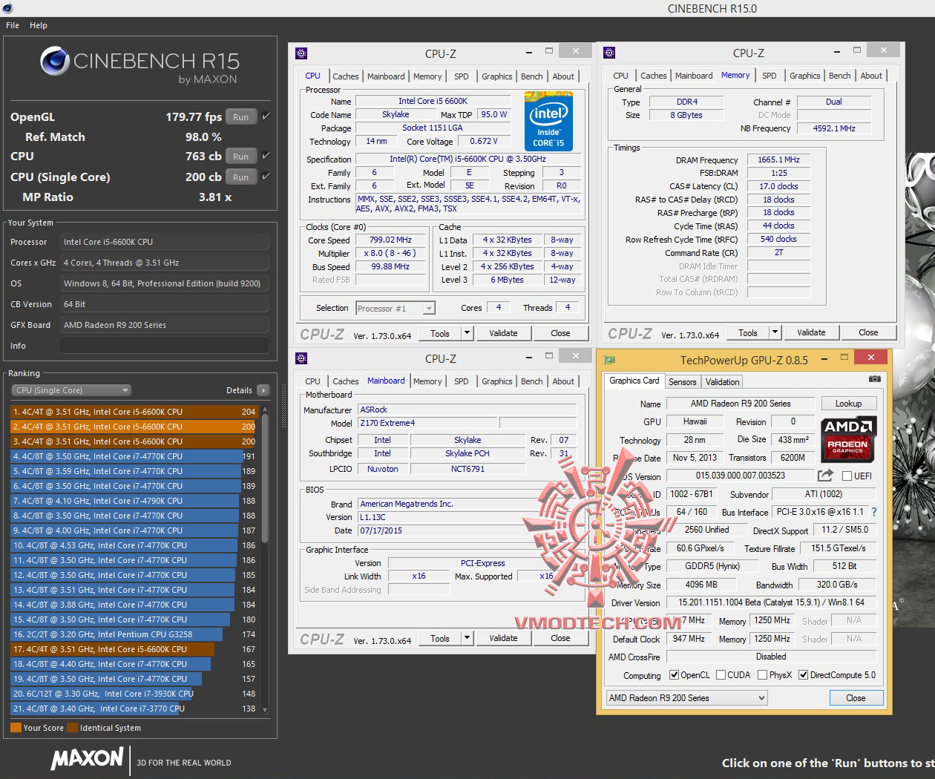Switch to Caches tab in CPU-Z CPU window

345,76
